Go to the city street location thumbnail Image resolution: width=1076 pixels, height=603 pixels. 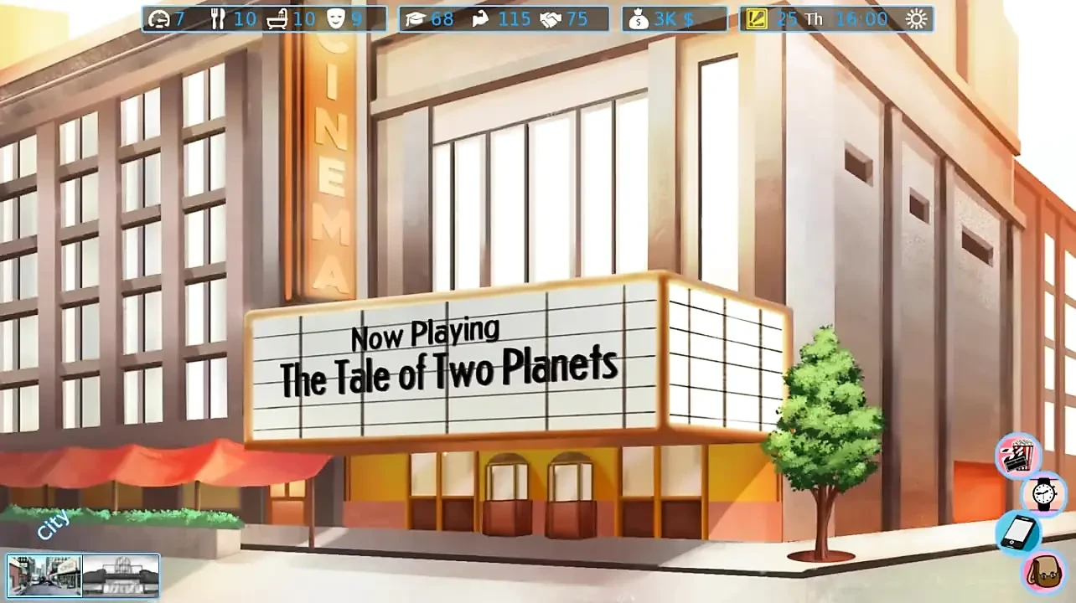44,575
